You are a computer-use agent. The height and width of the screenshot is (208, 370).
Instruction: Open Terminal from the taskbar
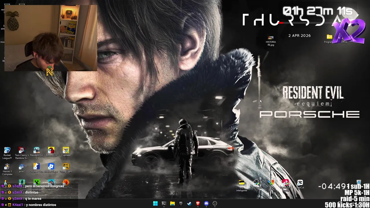[164, 203]
